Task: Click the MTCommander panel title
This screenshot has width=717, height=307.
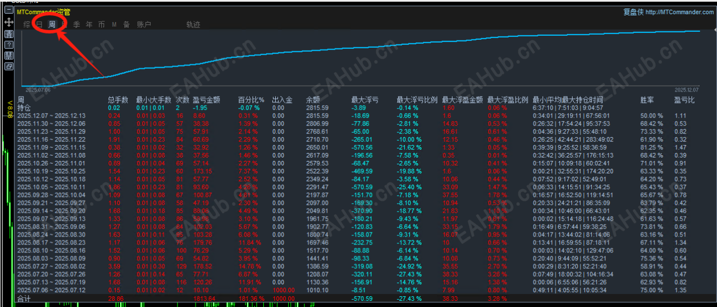Action: [x=43, y=12]
